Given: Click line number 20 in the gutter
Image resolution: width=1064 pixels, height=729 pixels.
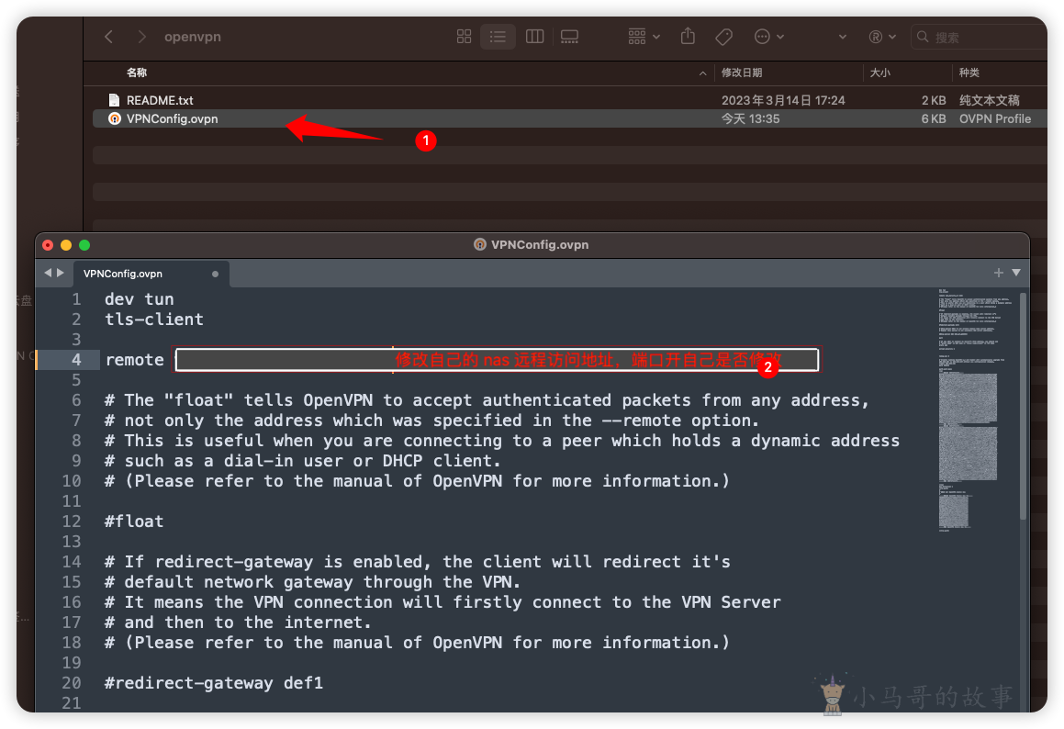Looking at the screenshot, I should (x=72, y=683).
